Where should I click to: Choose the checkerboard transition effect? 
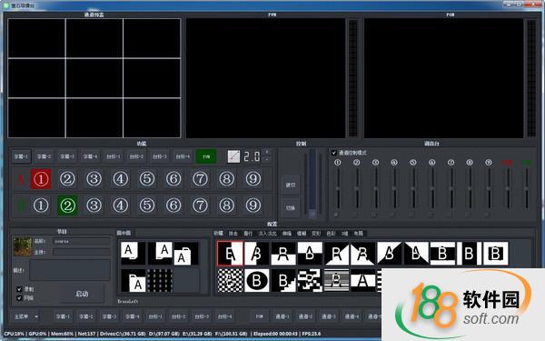(x=230, y=280)
